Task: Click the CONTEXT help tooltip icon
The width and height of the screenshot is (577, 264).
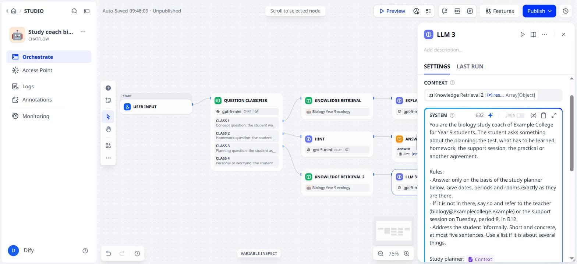Action: pos(453,83)
